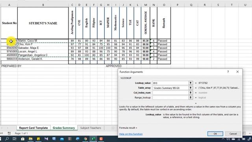Open the Subject Teachers sheet tab
252x142 pixels.
coord(91,128)
